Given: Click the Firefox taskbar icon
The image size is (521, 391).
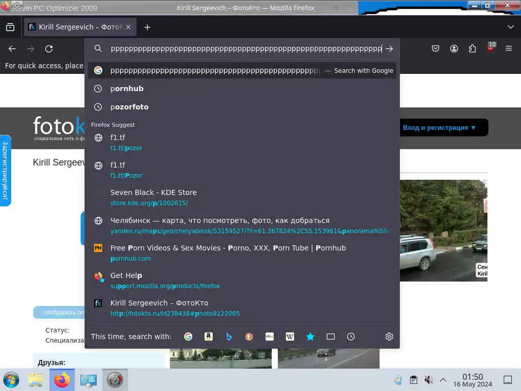Looking at the screenshot, I should click(x=62, y=380).
